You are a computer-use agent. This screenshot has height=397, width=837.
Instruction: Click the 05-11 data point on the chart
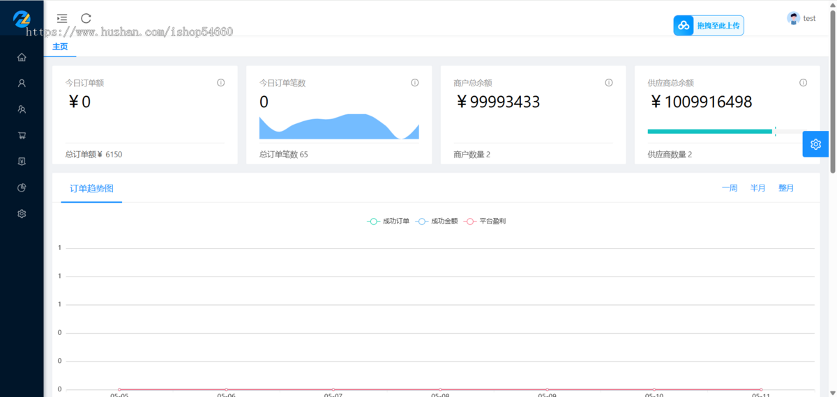tap(761, 389)
